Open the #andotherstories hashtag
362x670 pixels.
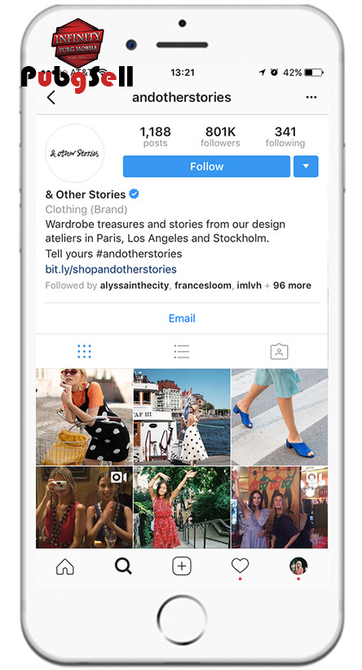139,254
